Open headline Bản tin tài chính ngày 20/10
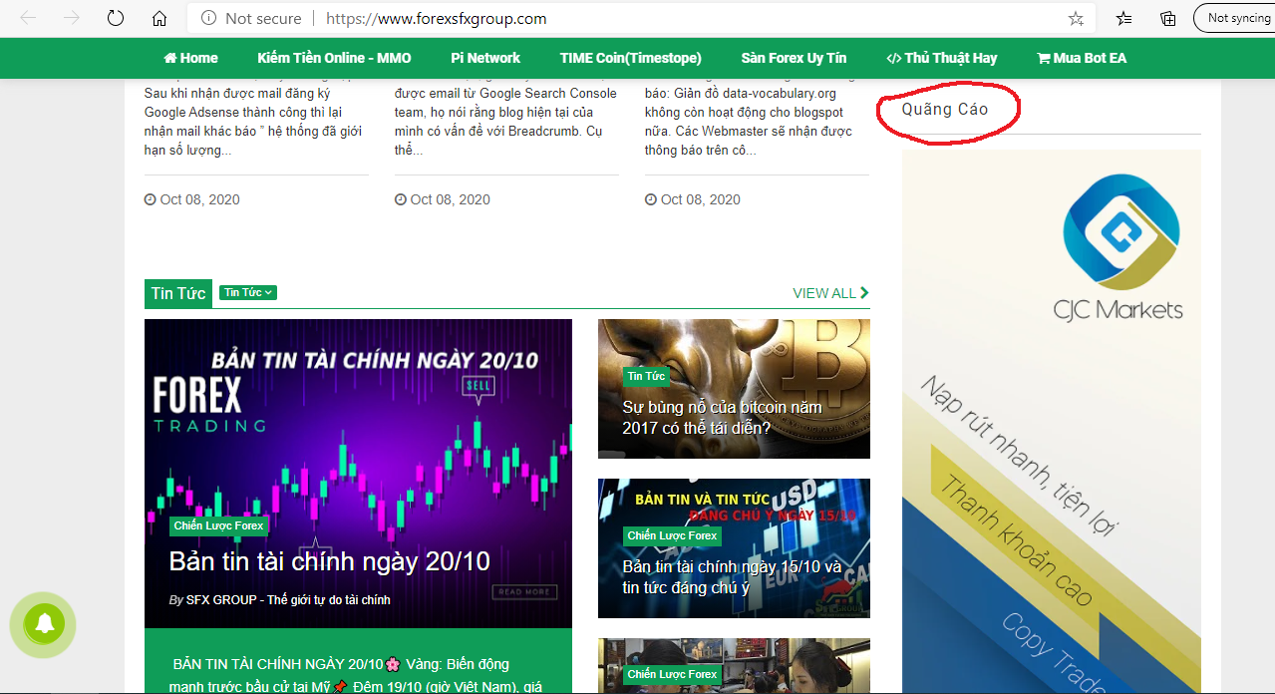Image resolution: width=1275 pixels, height=694 pixels. 329,561
